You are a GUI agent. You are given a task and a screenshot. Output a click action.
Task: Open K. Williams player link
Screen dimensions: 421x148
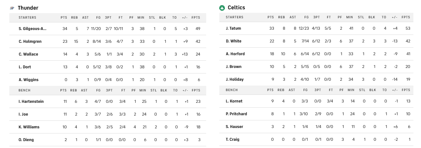[29, 127]
